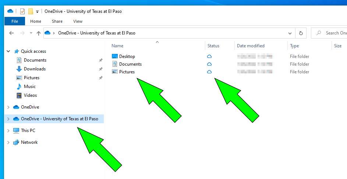
Task: Click cloud status icon for Desktop
Action: [x=209, y=56]
